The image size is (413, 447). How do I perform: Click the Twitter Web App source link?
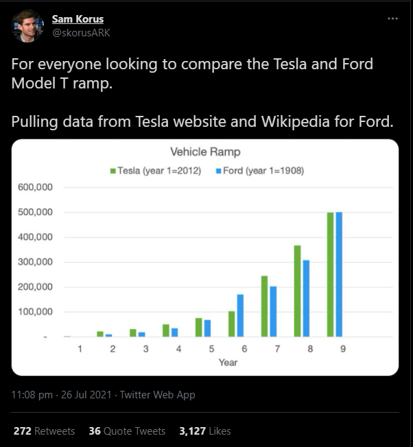(157, 395)
